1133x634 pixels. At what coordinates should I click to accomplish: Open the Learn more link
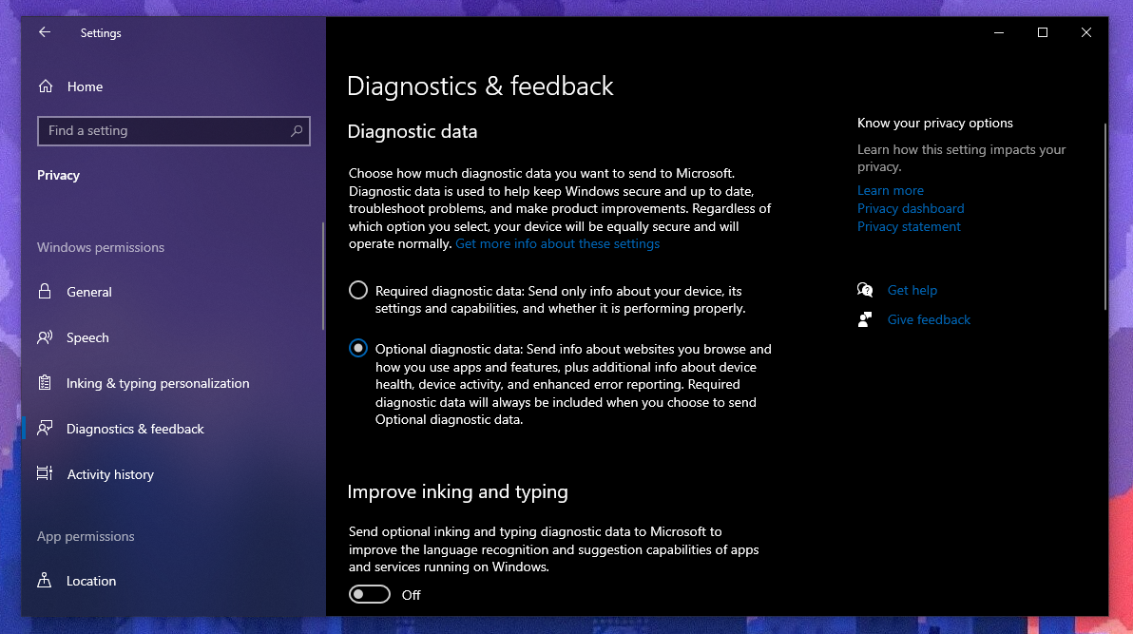pos(891,190)
